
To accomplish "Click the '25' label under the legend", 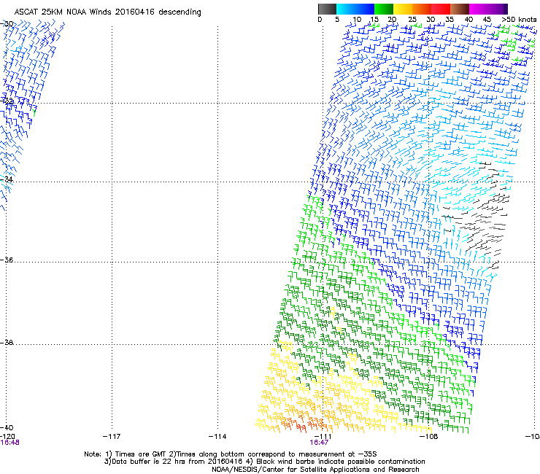I will (x=412, y=20).
